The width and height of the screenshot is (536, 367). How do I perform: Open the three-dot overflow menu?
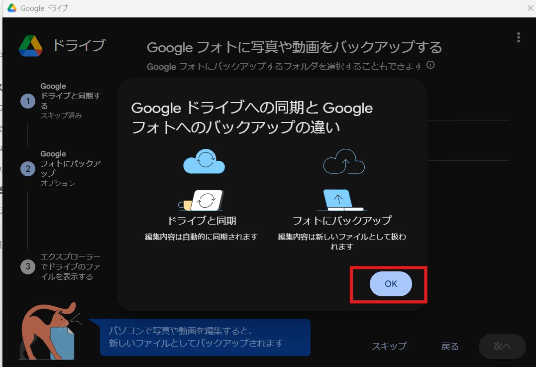519,37
